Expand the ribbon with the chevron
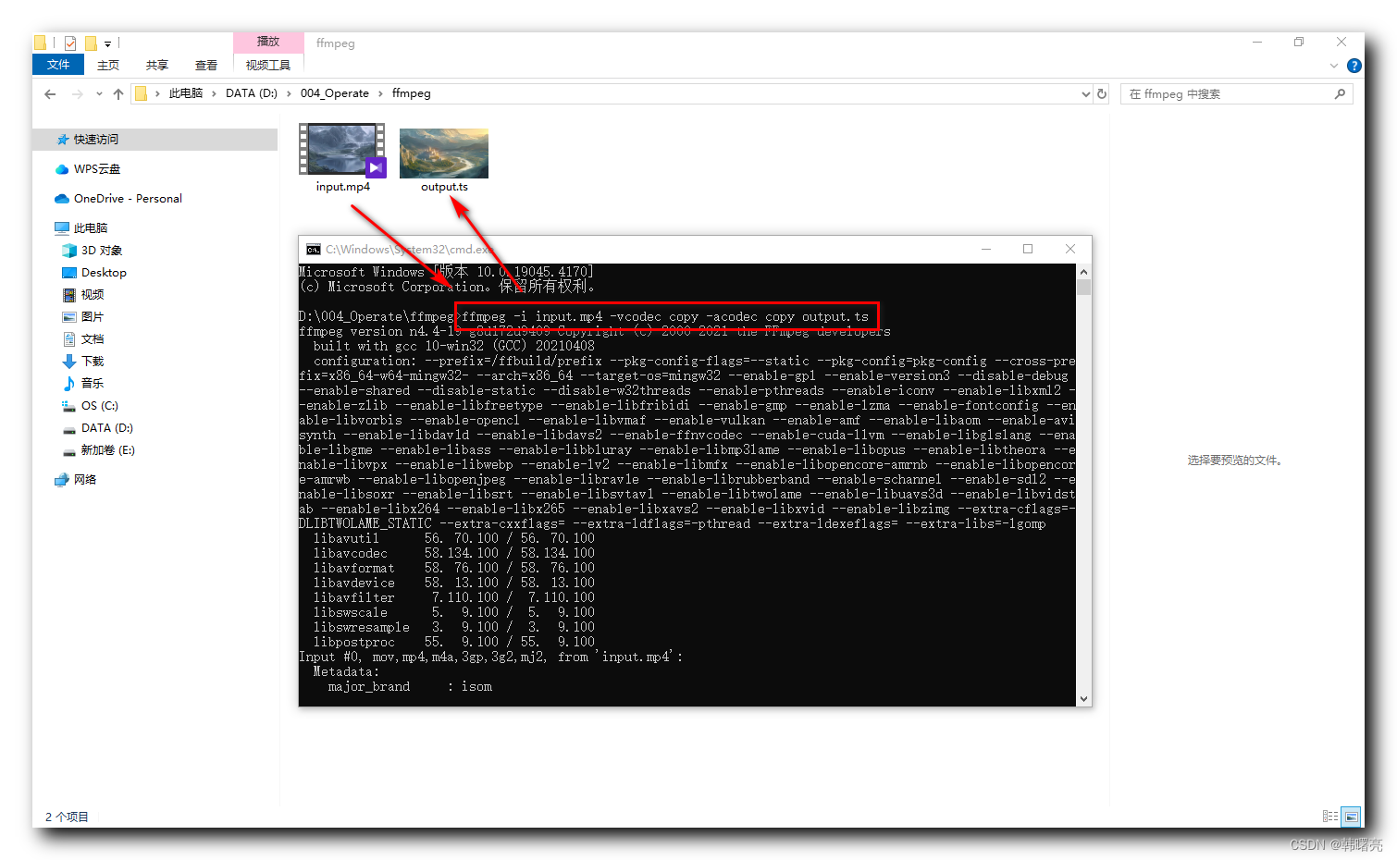The image size is (1397, 860). (1334, 66)
